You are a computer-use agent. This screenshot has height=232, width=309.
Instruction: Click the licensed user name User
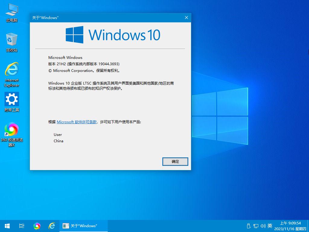pyautogui.click(x=58, y=134)
